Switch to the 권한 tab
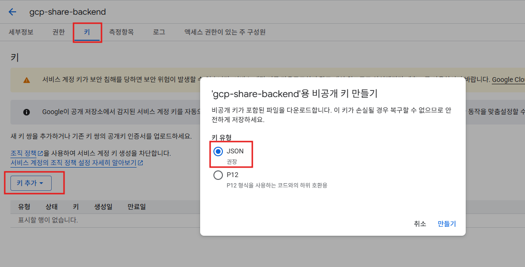This screenshot has height=267, width=525. coord(59,32)
